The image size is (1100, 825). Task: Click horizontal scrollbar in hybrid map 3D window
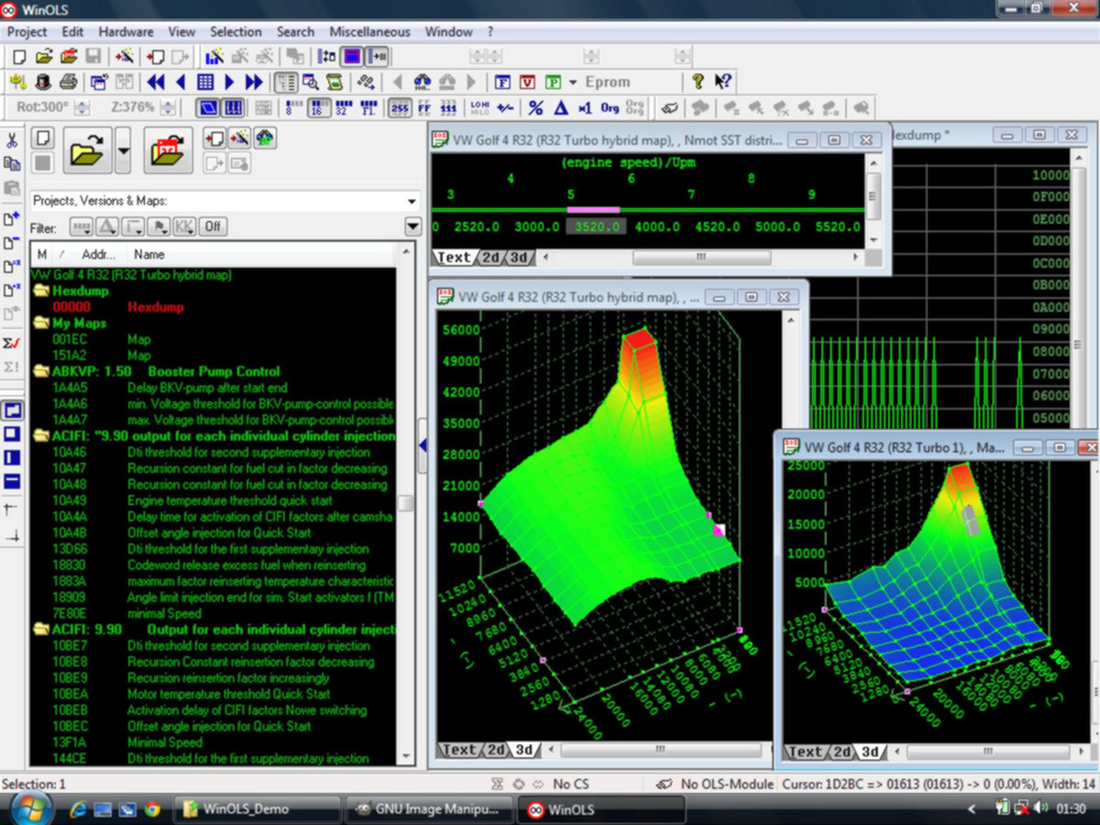659,750
